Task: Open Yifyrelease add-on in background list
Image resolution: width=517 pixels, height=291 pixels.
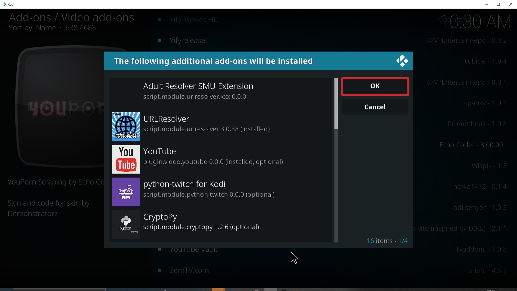Action: (x=187, y=40)
